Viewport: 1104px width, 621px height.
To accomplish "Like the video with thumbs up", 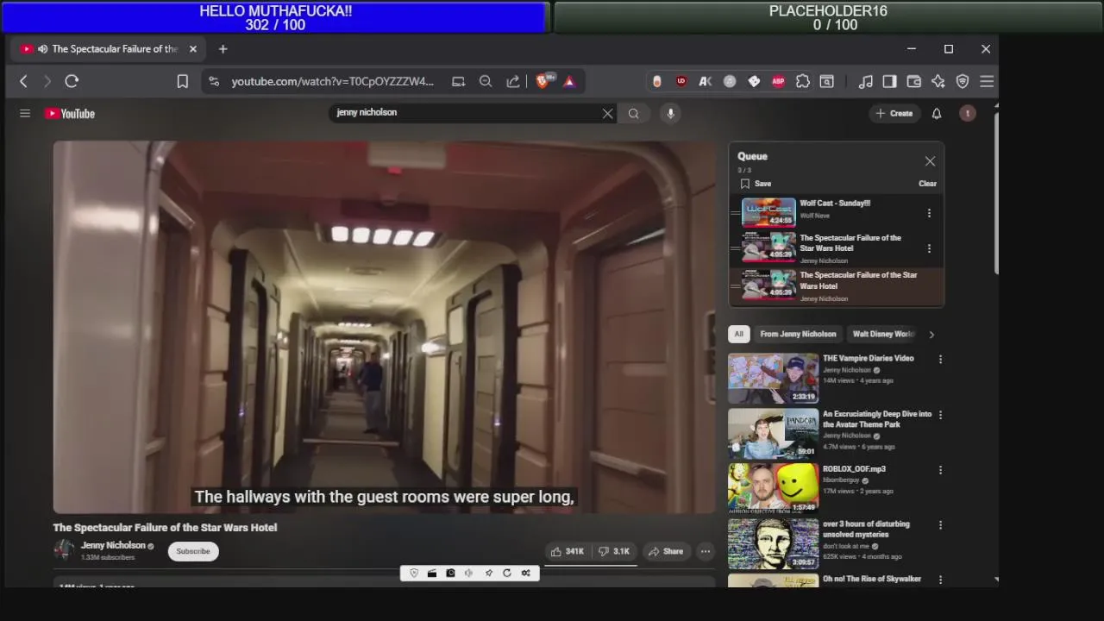I will pyautogui.click(x=568, y=551).
